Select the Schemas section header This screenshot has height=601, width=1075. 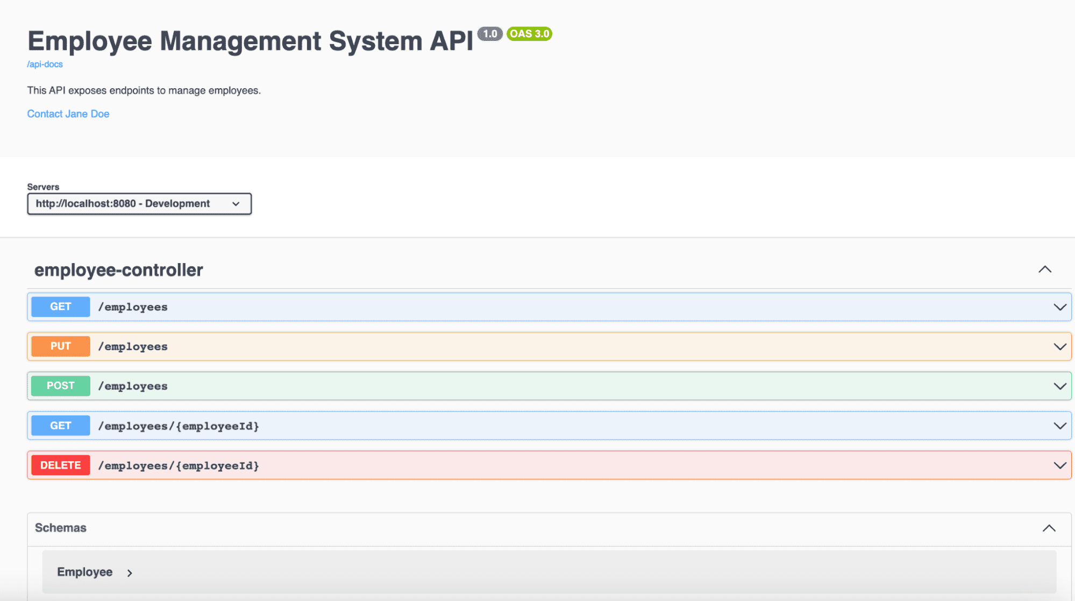point(60,528)
